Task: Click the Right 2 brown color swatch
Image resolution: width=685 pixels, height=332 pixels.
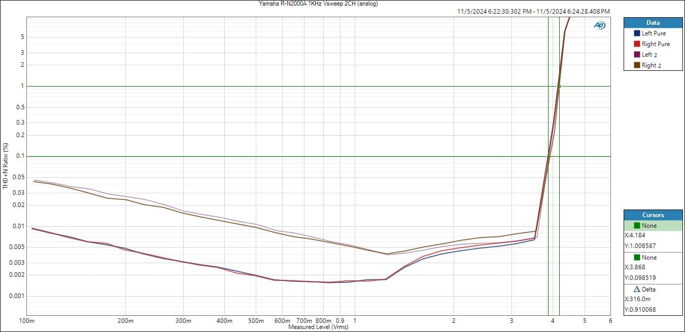Action: (x=637, y=65)
